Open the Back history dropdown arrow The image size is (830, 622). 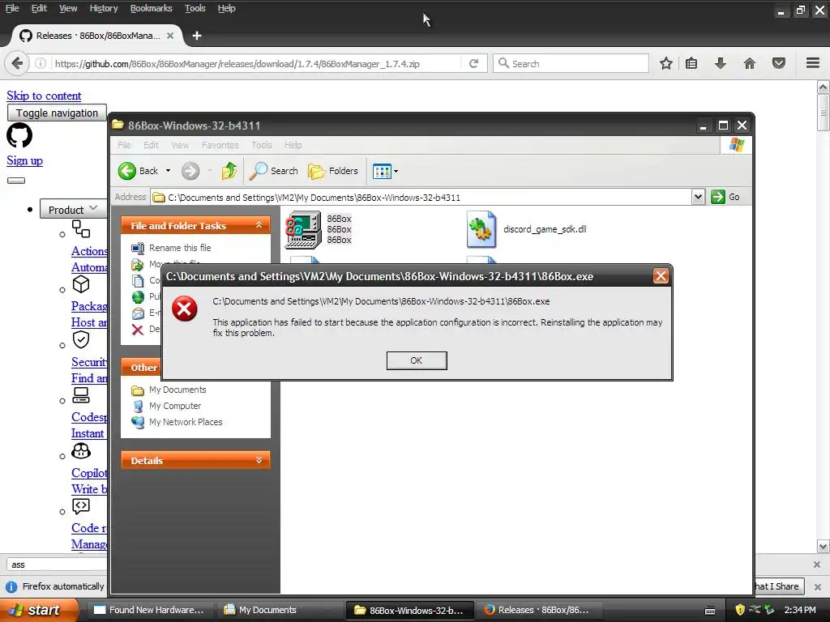click(169, 171)
